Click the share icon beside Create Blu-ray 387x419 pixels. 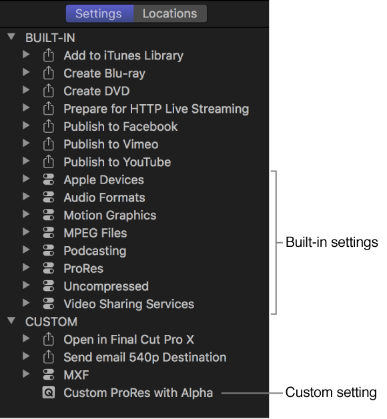click(48, 73)
